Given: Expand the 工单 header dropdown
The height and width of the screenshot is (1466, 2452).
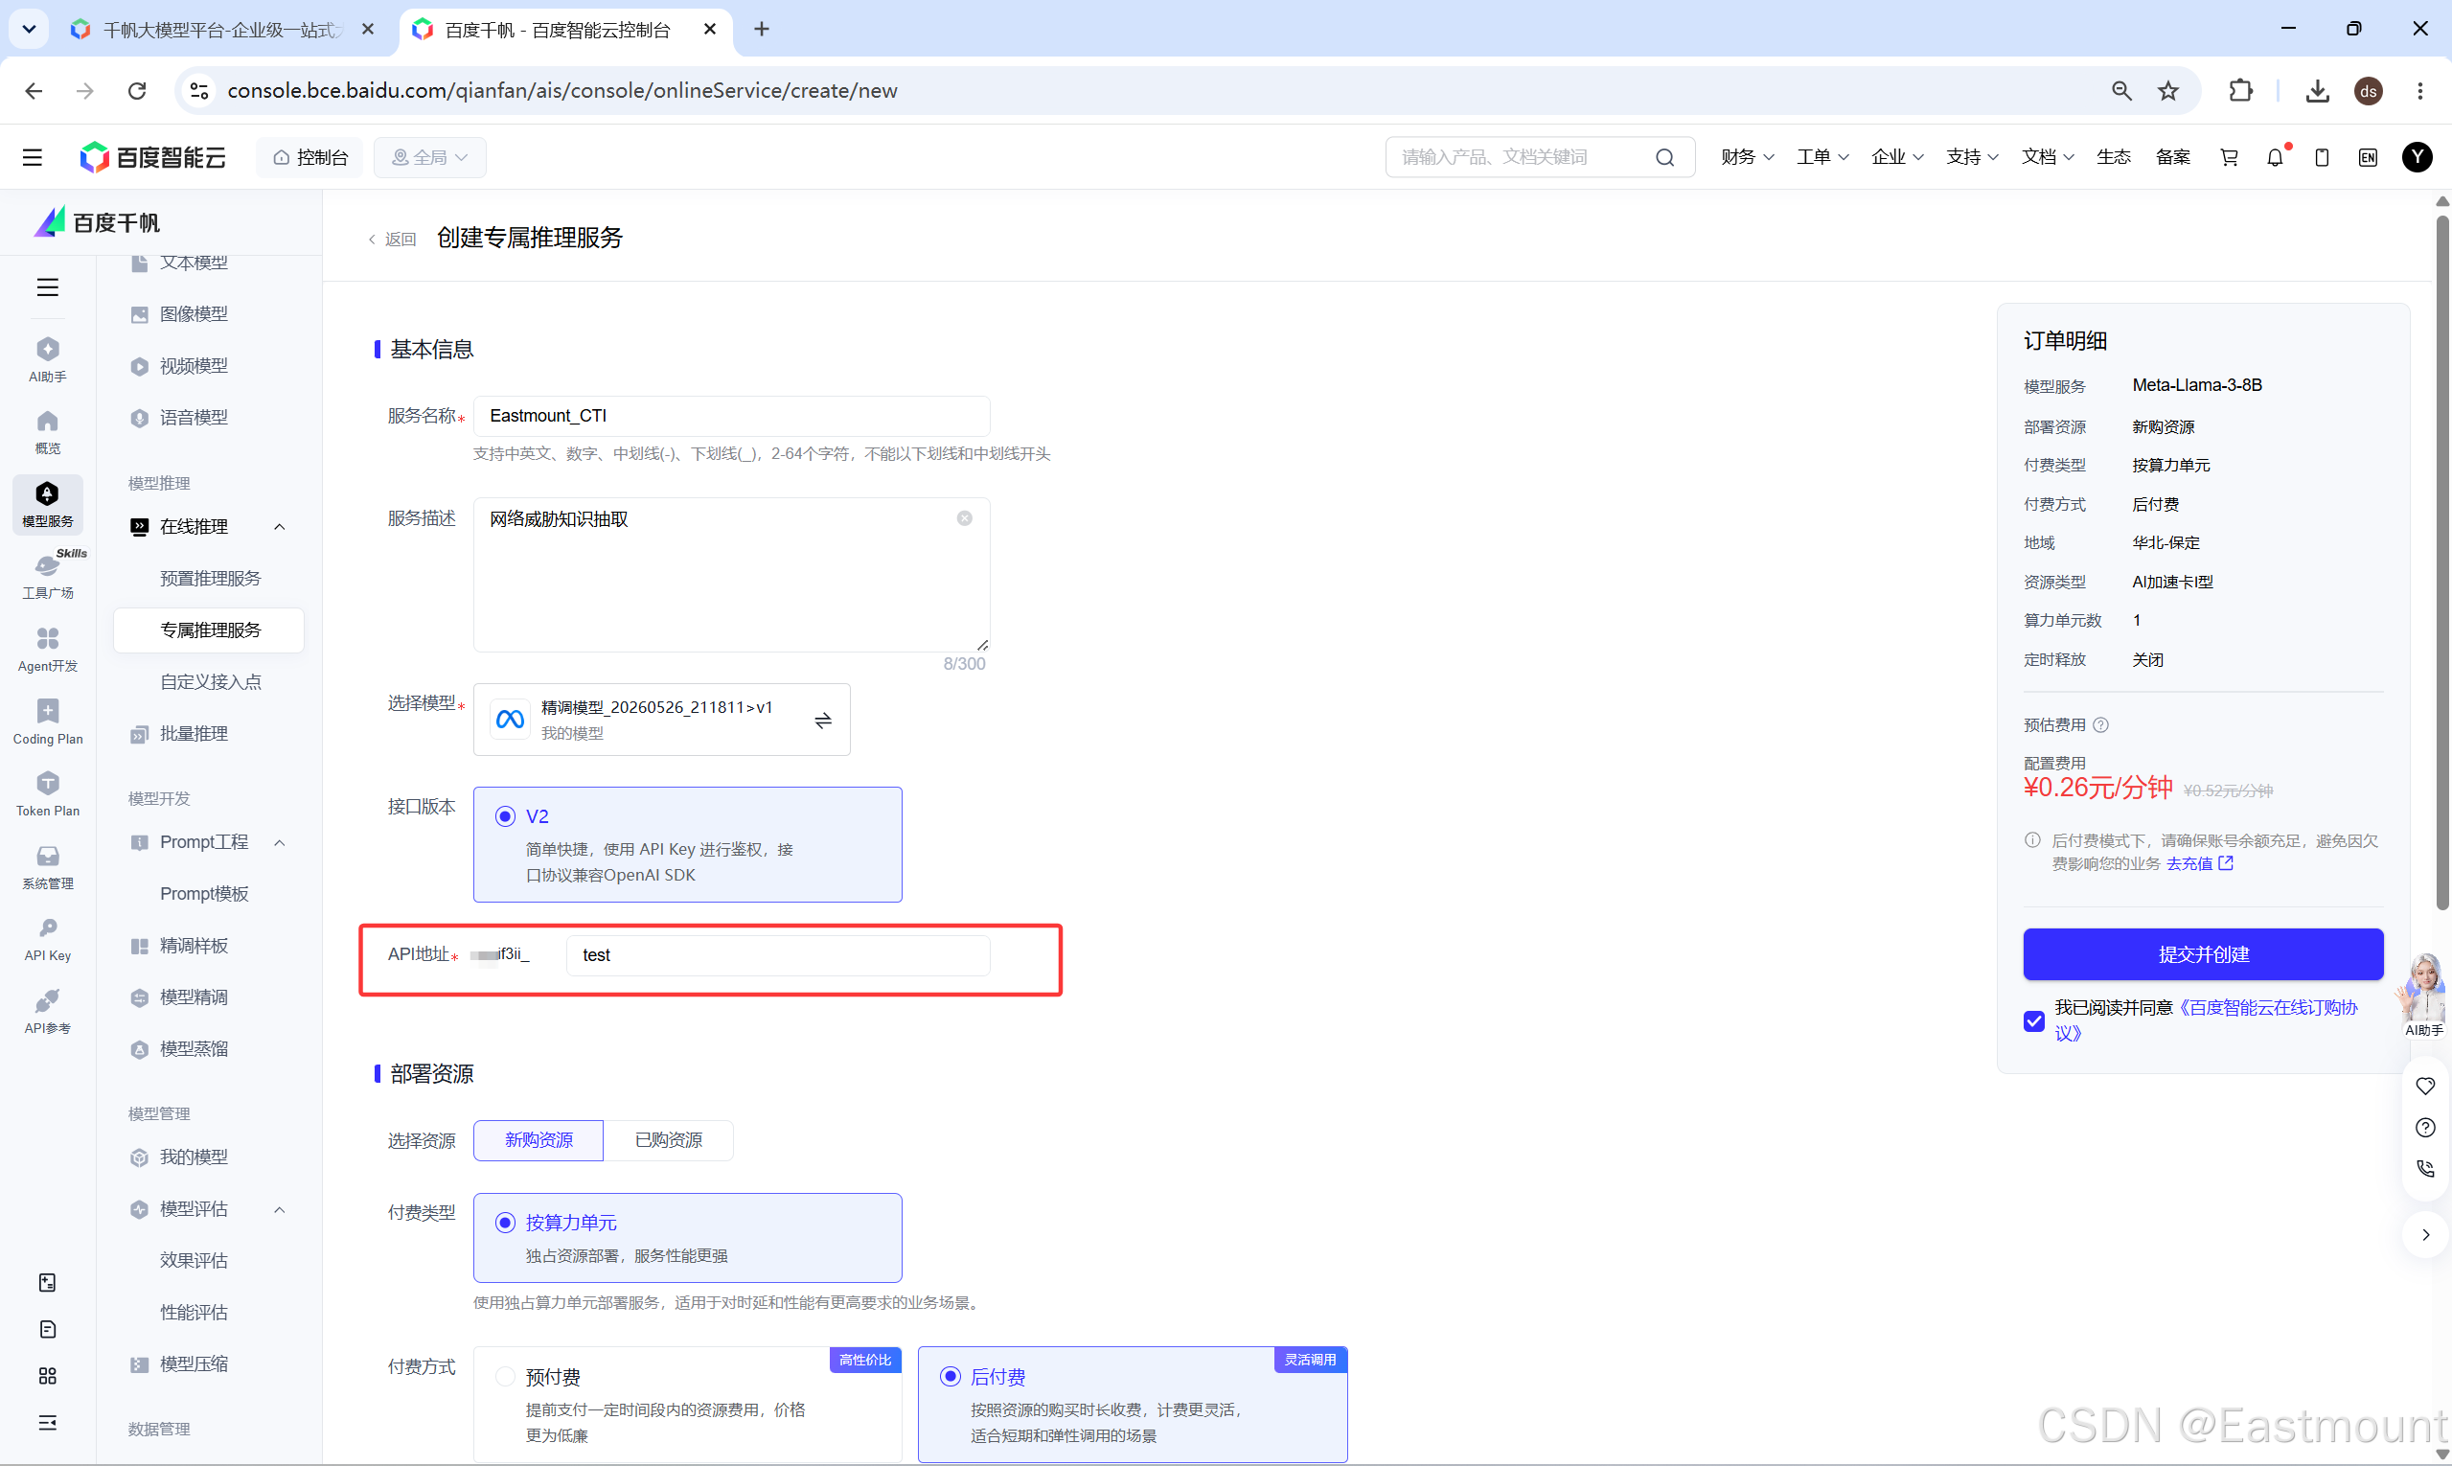Looking at the screenshot, I should [x=1822, y=157].
